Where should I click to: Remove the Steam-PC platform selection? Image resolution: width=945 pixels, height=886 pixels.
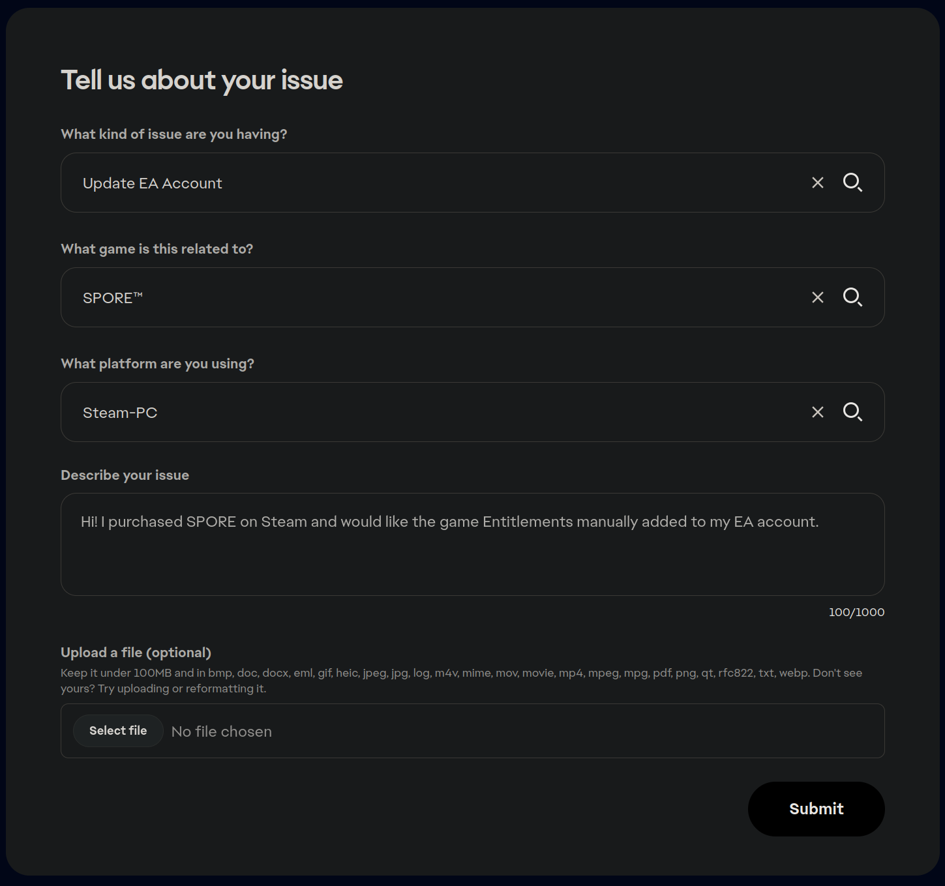click(817, 412)
